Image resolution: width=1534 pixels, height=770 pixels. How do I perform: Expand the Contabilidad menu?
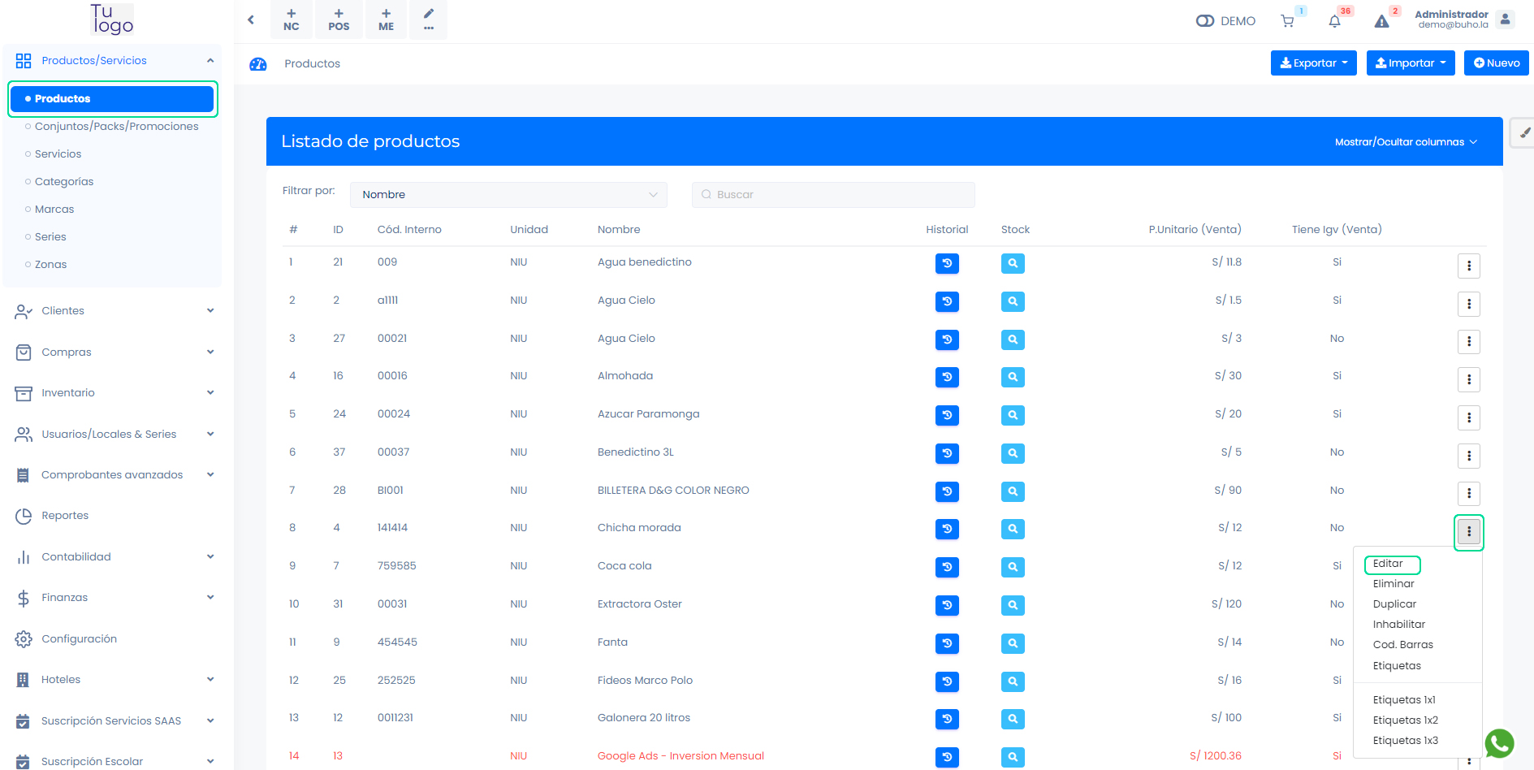[x=112, y=557]
